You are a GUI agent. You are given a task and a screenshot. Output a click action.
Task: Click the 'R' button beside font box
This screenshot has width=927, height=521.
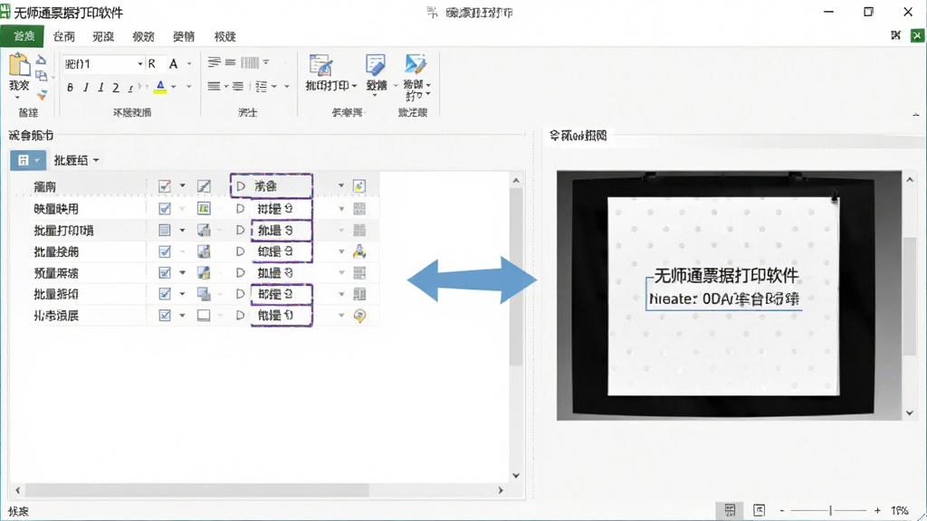coord(152,63)
